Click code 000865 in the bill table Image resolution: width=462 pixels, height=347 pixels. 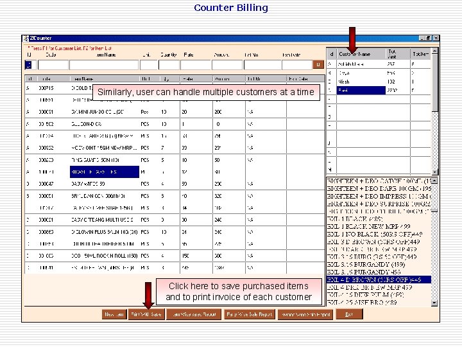(46, 232)
